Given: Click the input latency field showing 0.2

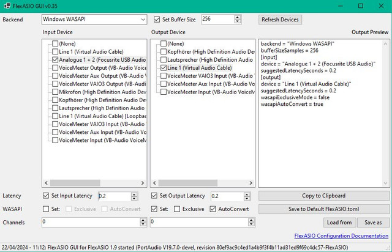Looking at the screenshot, I should pos(115,196).
